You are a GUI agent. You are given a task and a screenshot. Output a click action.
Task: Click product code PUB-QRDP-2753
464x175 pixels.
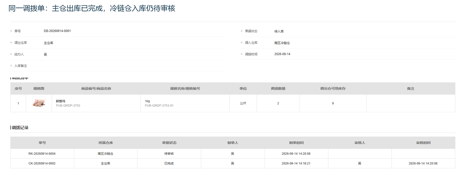[x=68, y=106]
